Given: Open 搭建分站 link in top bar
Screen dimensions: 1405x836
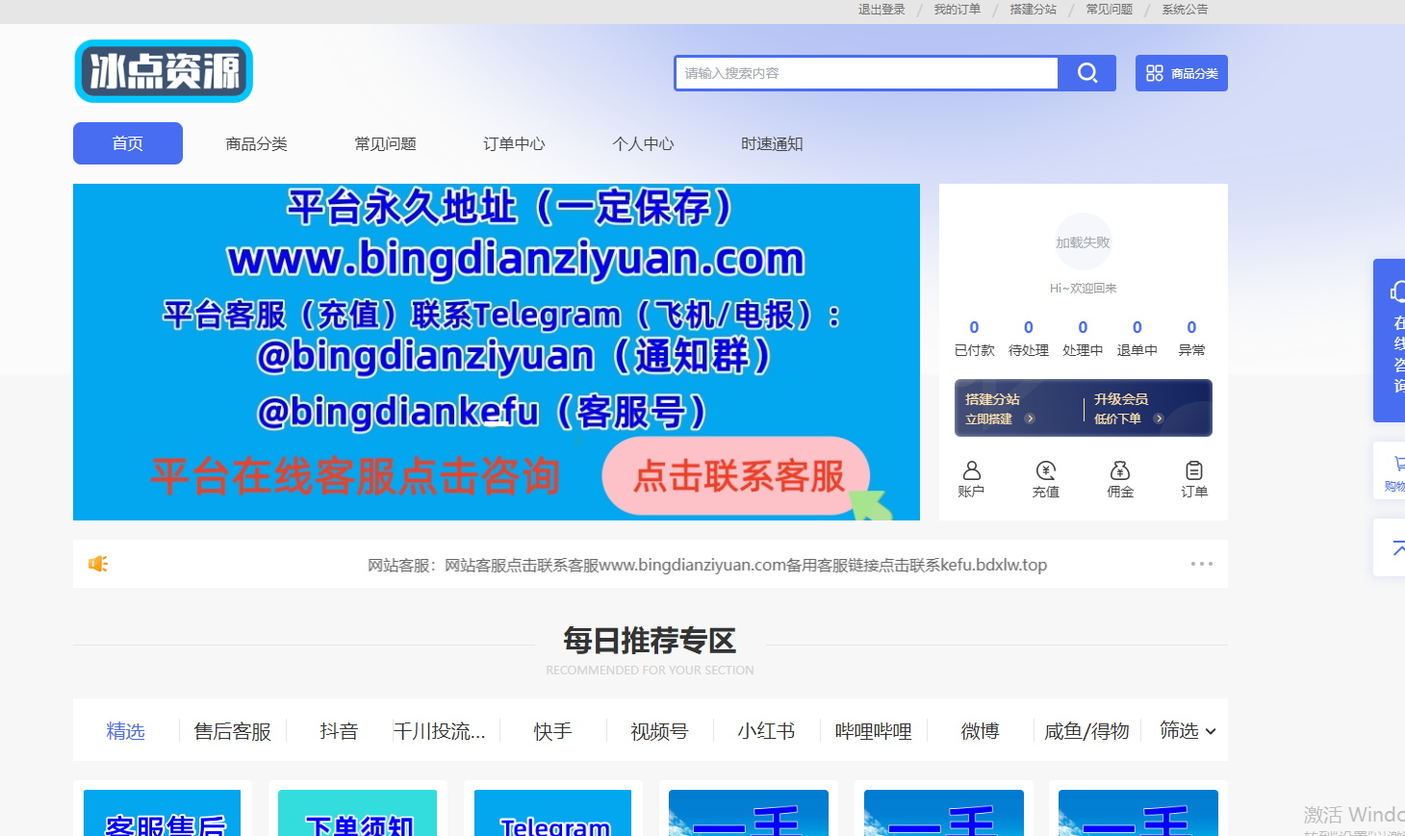Looking at the screenshot, I should point(1034,10).
